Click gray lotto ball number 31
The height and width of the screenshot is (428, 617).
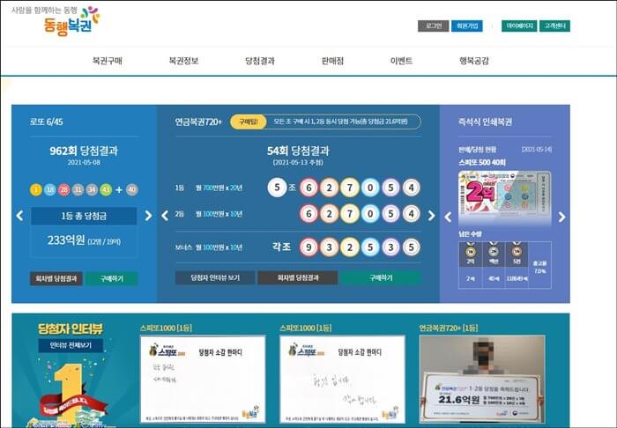pos(78,190)
